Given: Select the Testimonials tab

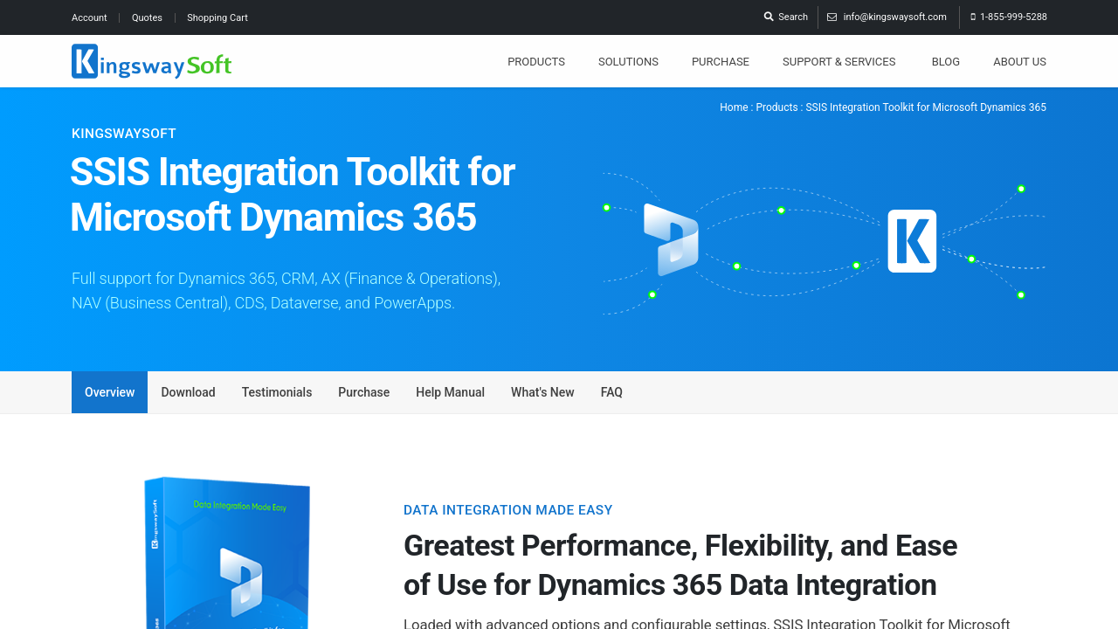Looking at the screenshot, I should point(277,392).
